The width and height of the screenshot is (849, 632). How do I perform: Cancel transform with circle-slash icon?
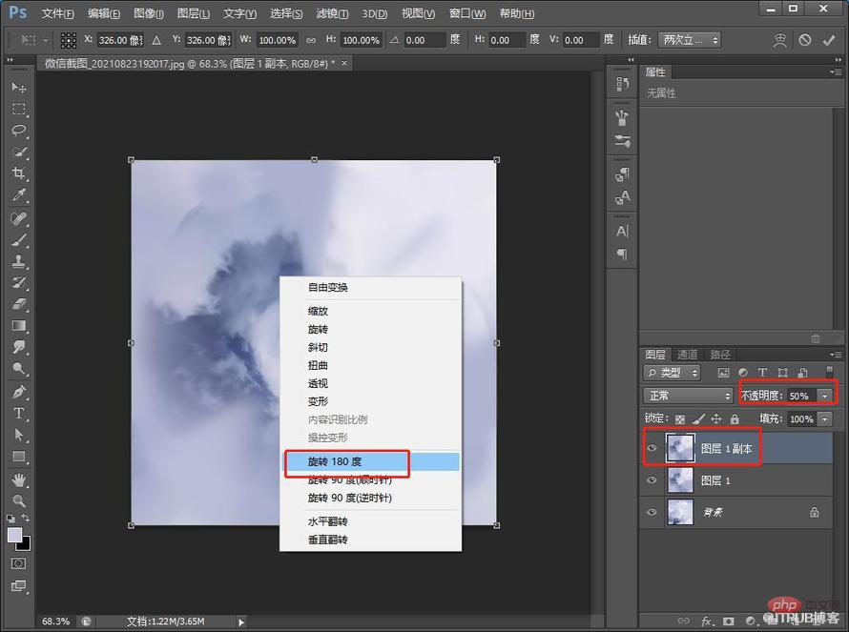[x=805, y=40]
